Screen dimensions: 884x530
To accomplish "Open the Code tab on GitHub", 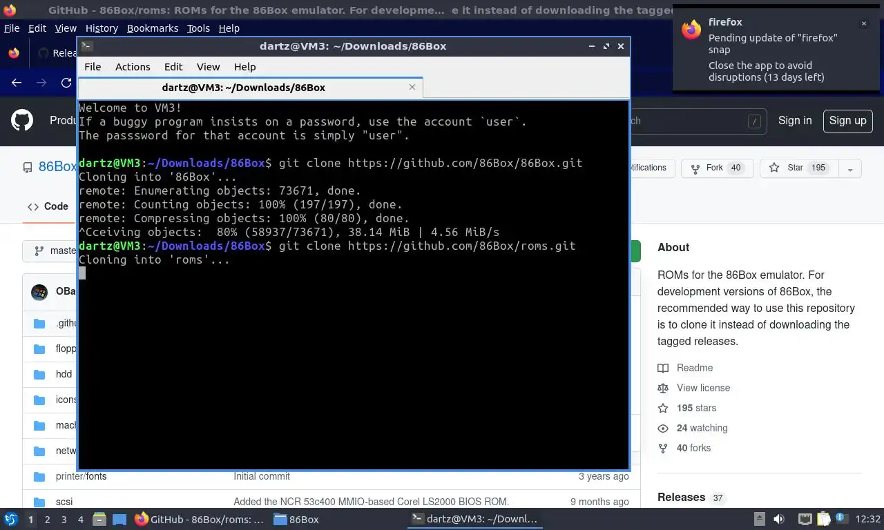I will pyautogui.click(x=48, y=206).
